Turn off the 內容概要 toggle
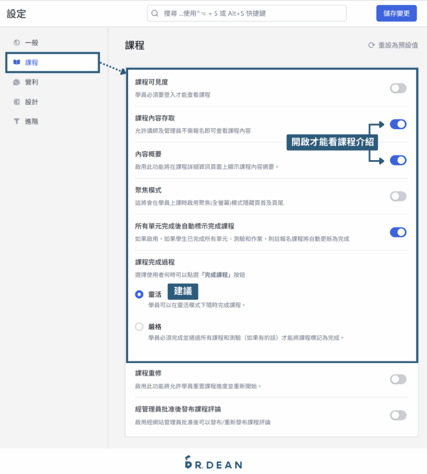 [397, 160]
